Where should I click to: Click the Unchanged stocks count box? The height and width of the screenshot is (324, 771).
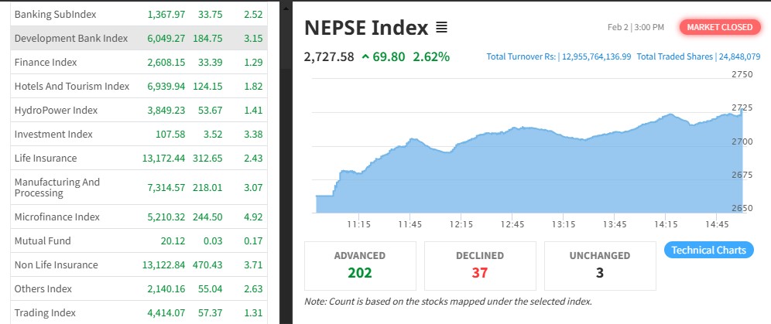[600, 264]
